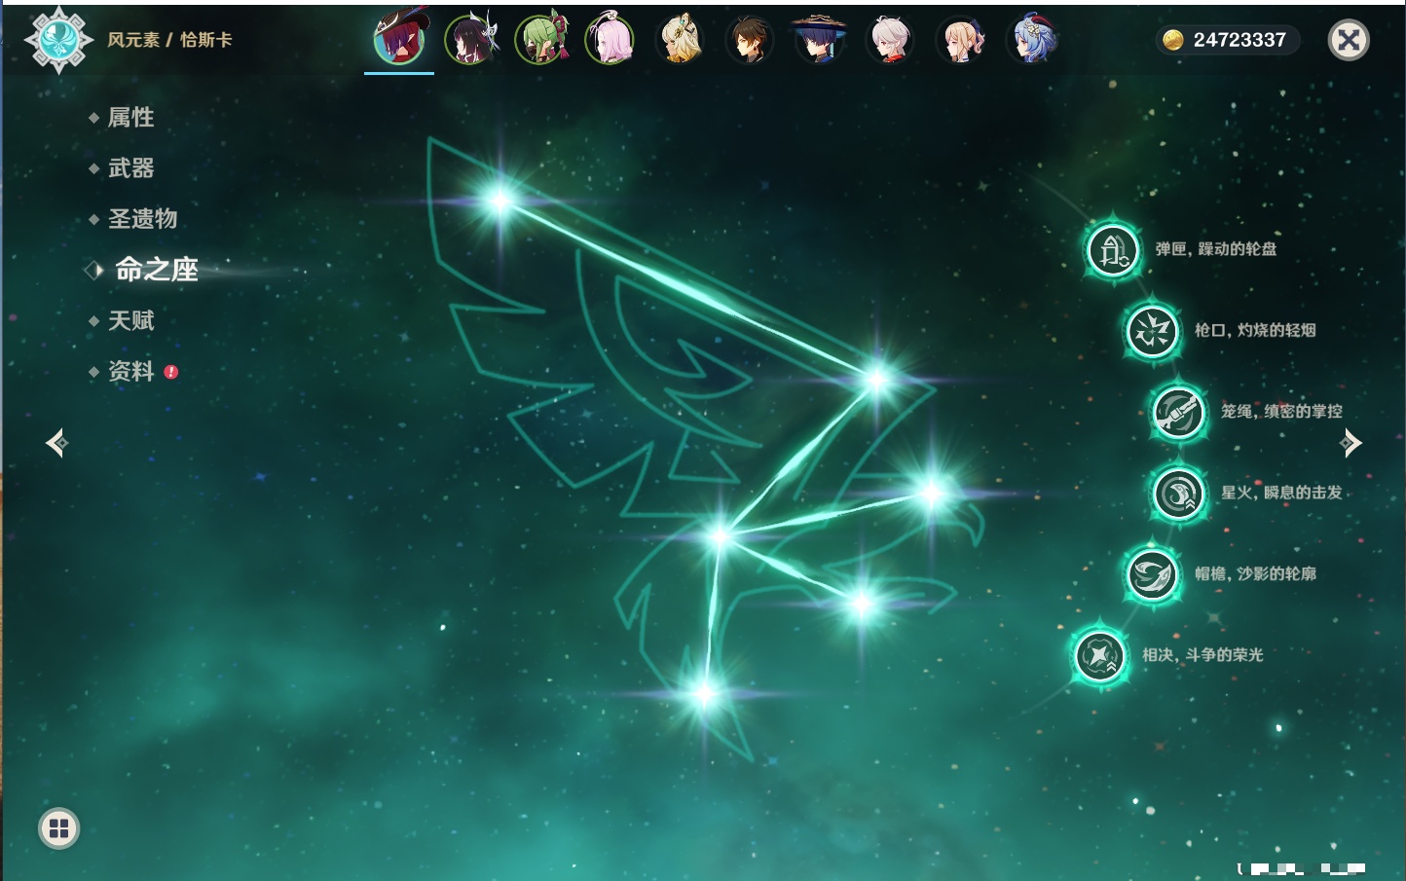This screenshot has width=1406, height=881.
Task: Open the 天赋 talents page
Action: coord(130,320)
